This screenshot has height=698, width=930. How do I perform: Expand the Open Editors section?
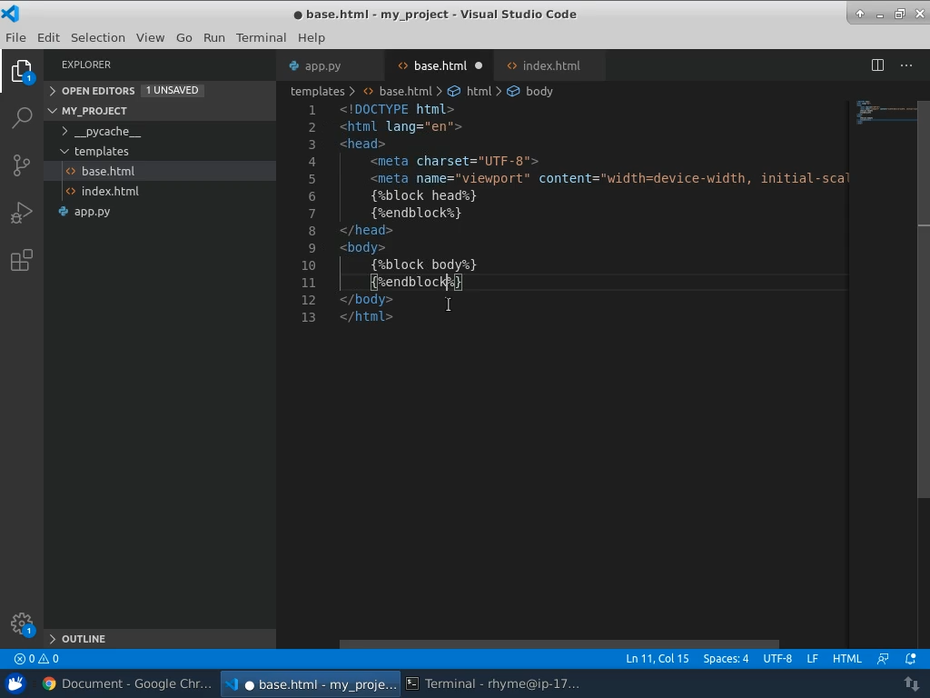[97, 91]
